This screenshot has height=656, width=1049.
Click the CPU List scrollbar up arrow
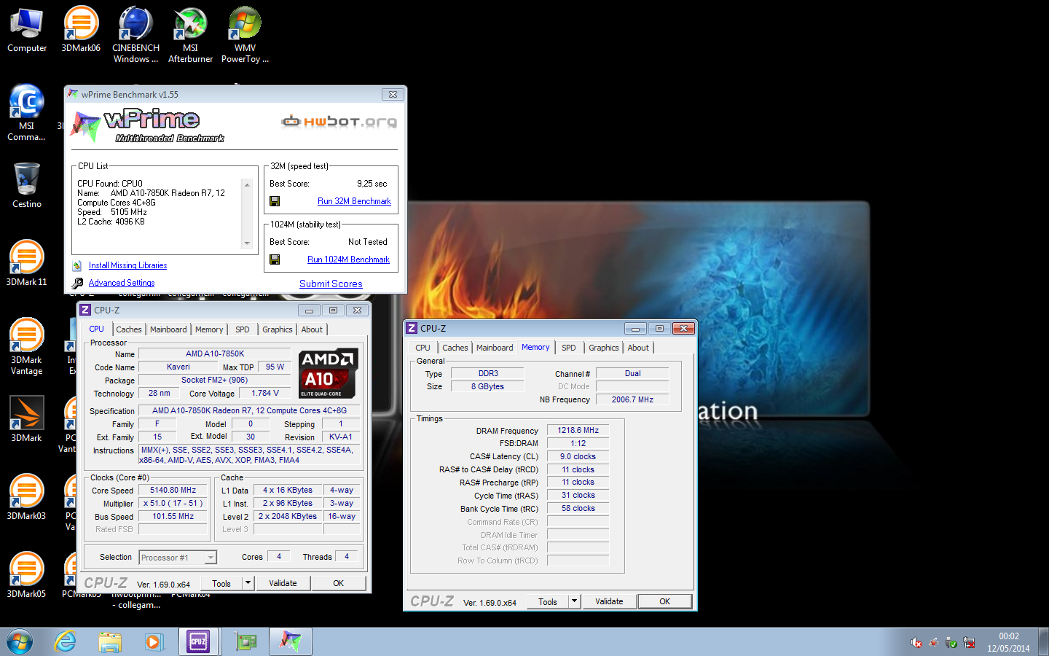(x=247, y=185)
